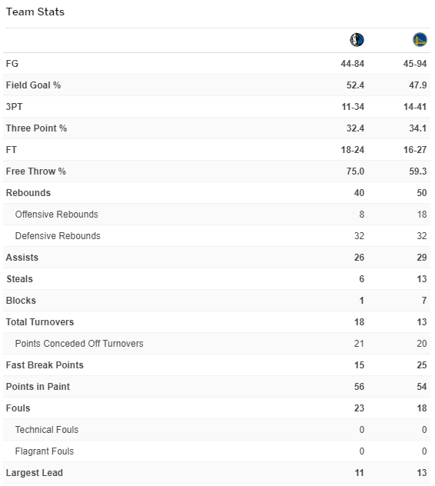This screenshot has width=435, height=486.
Task: Click the Largest Lead row label
Action: tap(34, 473)
